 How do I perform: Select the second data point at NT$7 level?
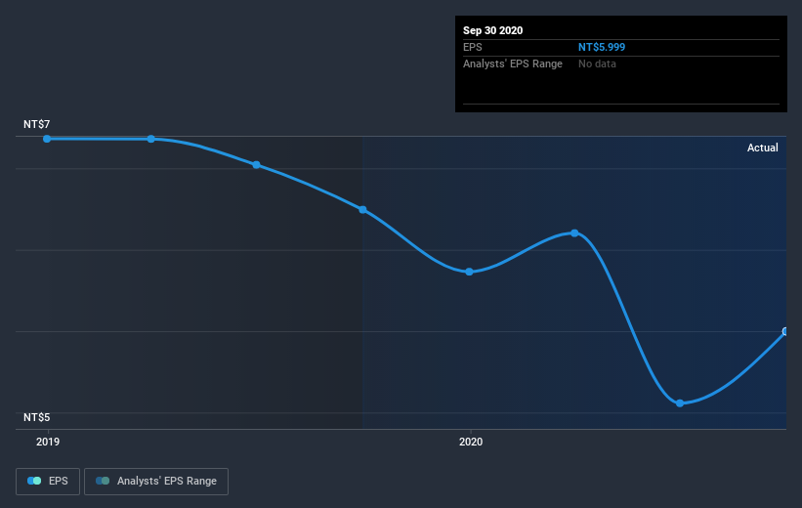point(150,139)
